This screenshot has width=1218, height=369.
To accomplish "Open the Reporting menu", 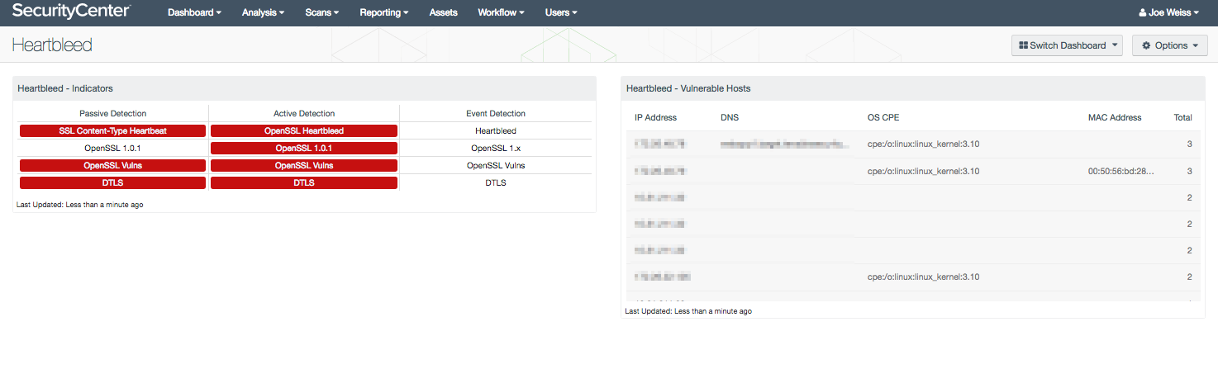I will tap(384, 12).
